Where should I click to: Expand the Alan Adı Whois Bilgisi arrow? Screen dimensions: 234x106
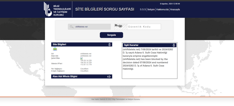click(x=109, y=76)
